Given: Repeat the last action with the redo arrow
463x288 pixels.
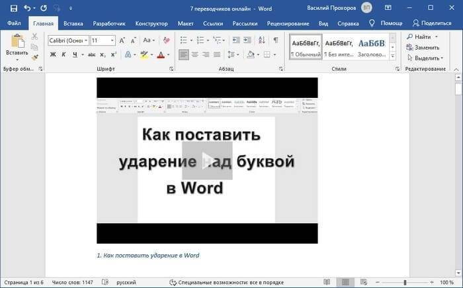Looking at the screenshot, I should [44, 8].
